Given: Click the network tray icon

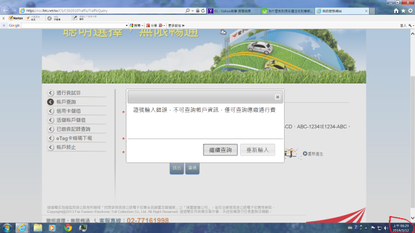Looking at the screenshot, I should (379, 228).
